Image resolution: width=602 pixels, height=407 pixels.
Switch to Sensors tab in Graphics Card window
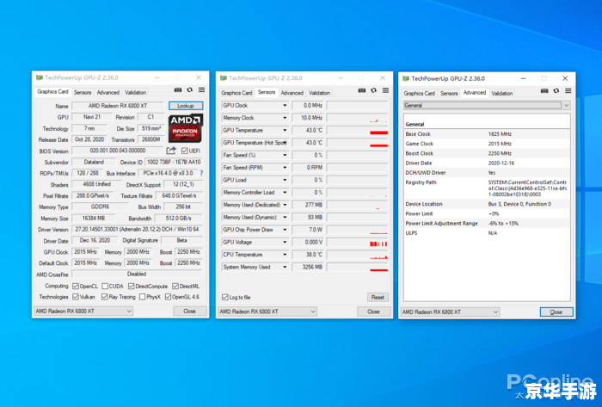83,93
